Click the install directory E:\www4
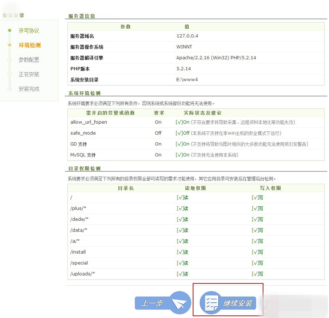The image size is (329, 318). (187, 79)
